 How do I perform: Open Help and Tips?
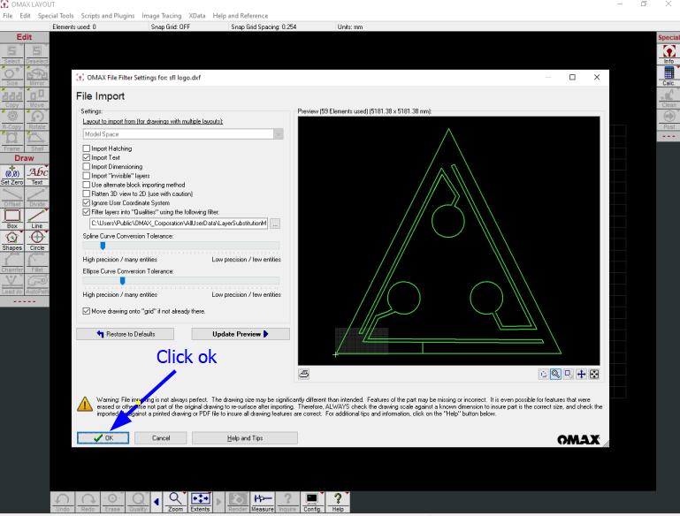click(245, 438)
